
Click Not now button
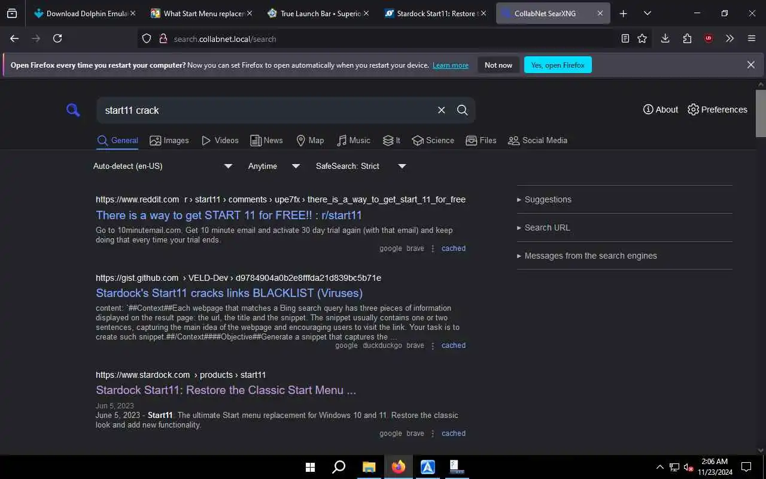tap(498, 65)
